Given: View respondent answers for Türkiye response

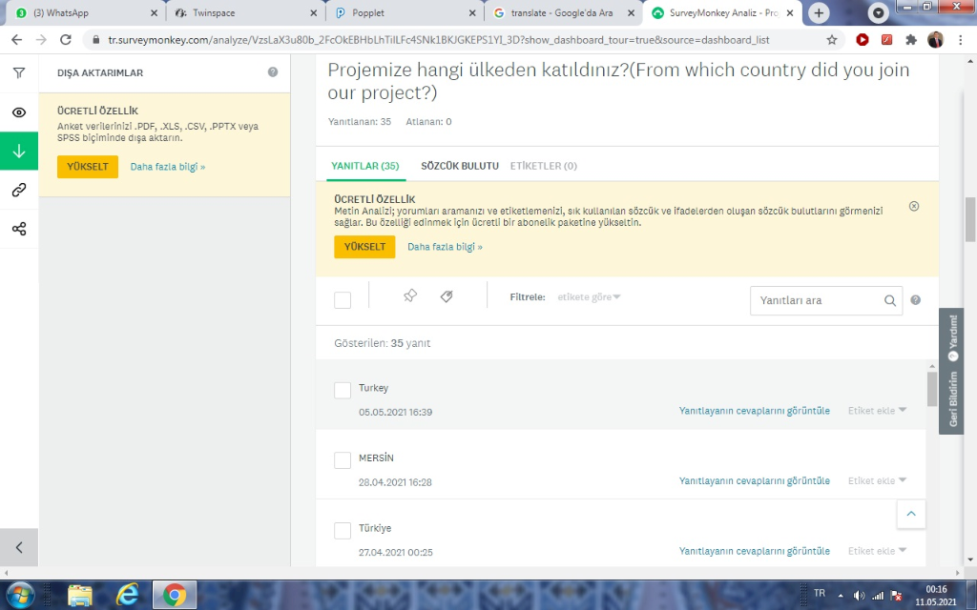Looking at the screenshot, I should click(754, 551).
